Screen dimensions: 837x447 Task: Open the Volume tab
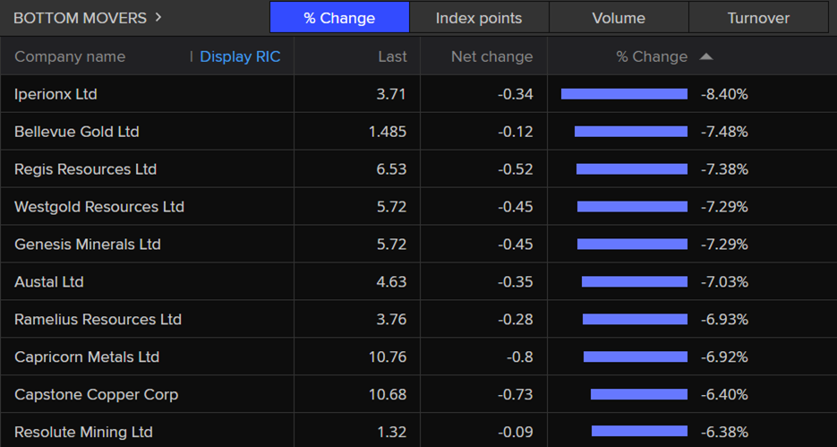(x=619, y=18)
